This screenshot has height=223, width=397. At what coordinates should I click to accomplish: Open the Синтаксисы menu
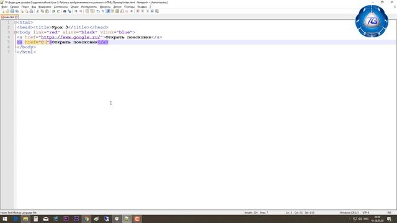(61, 7)
